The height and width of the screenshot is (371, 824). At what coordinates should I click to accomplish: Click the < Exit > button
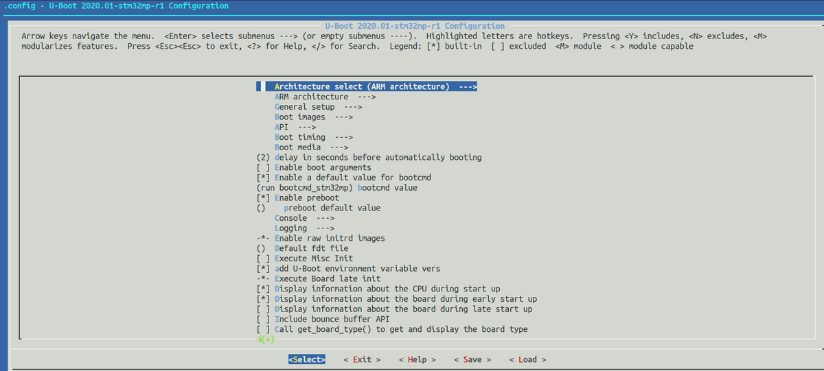362,359
